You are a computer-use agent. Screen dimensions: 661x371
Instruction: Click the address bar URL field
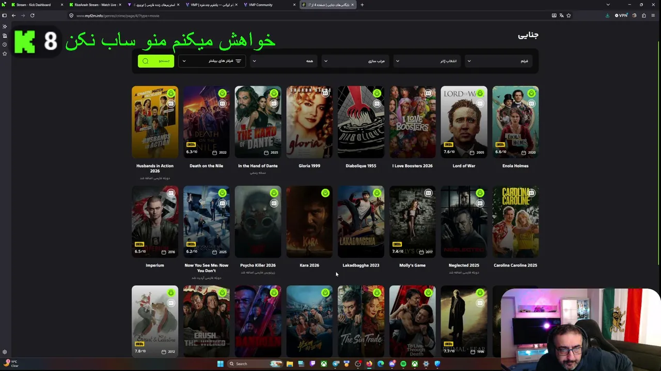(x=310, y=15)
